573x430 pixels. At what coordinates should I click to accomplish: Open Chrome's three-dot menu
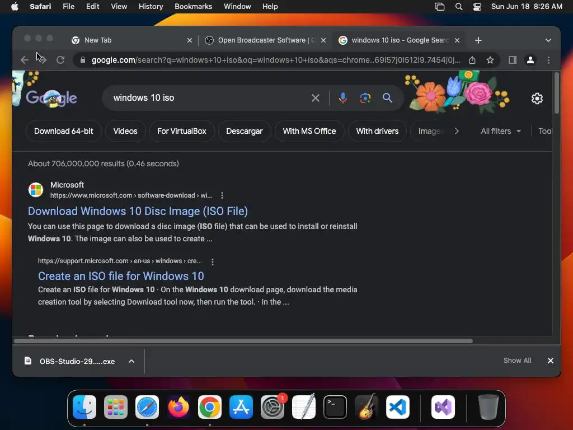click(548, 60)
